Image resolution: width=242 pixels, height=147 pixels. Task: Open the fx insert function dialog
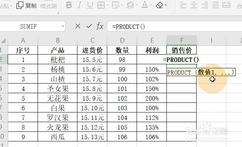[x=100, y=26]
